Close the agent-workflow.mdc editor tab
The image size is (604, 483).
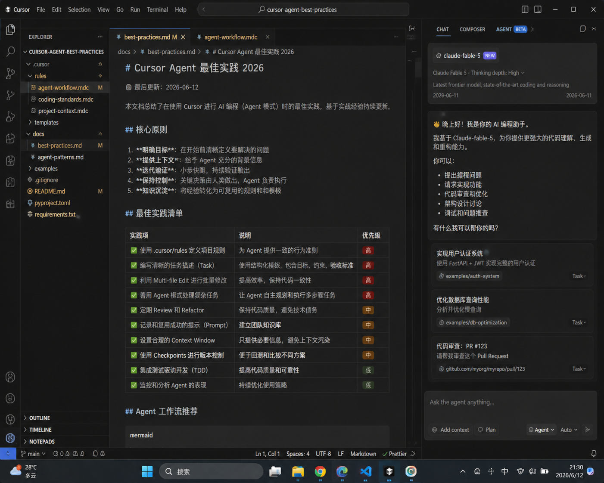tap(268, 37)
